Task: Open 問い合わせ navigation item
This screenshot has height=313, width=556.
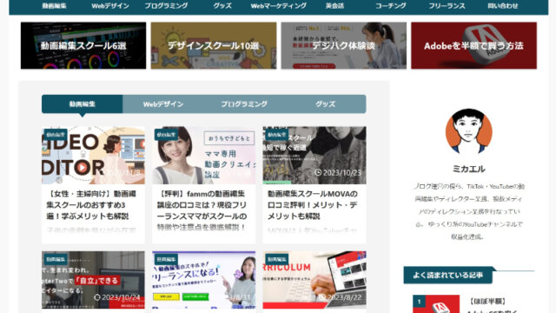Action: pyautogui.click(x=503, y=6)
